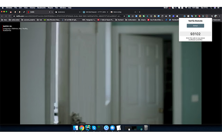
Task: Open the View menu
Action: coord(26,8)
